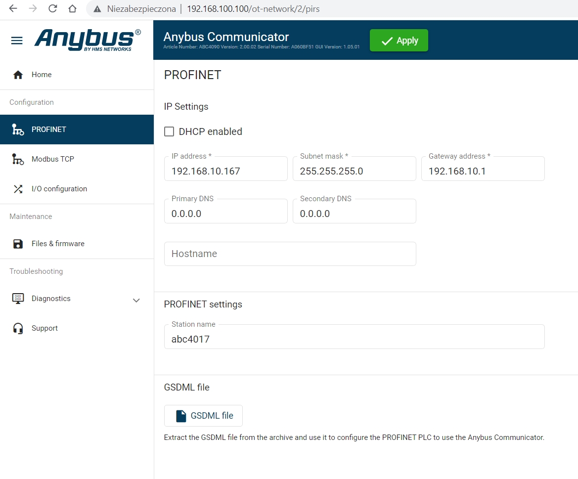The height and width of the screenshot is (479, 578).
Task: Click the Station name field
Action: coord(354,337)
